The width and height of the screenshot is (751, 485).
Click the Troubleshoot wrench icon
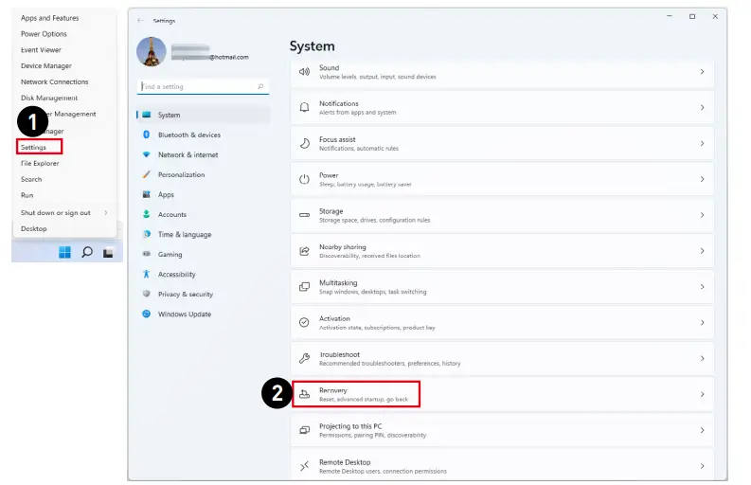(x=304, y=358)
